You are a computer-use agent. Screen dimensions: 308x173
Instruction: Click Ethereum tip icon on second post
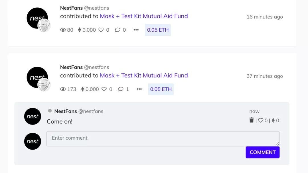point(82,89)
